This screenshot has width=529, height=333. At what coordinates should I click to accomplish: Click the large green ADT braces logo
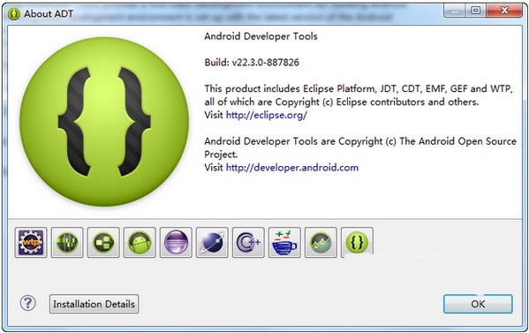coord(104,122)
